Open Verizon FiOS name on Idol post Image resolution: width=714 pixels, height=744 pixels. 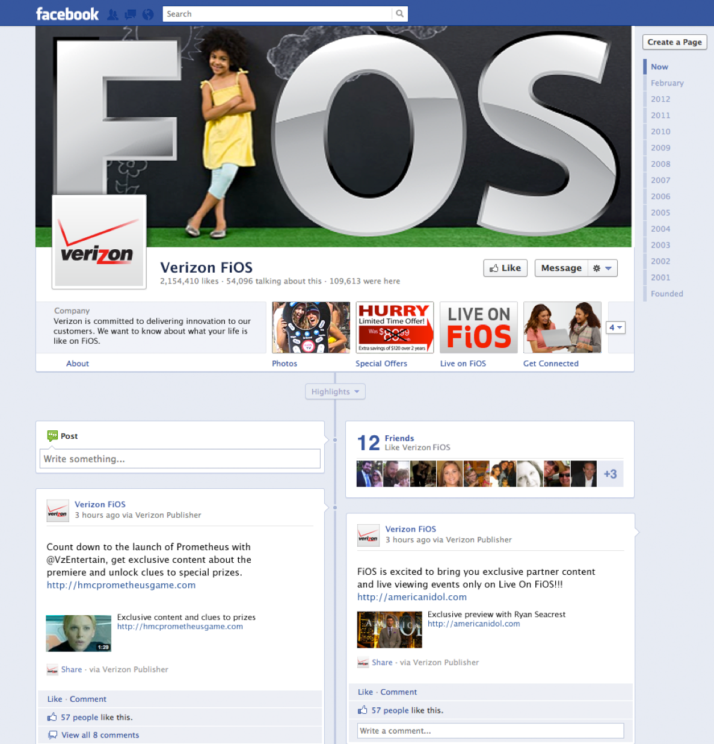click(x=411, y=529)
